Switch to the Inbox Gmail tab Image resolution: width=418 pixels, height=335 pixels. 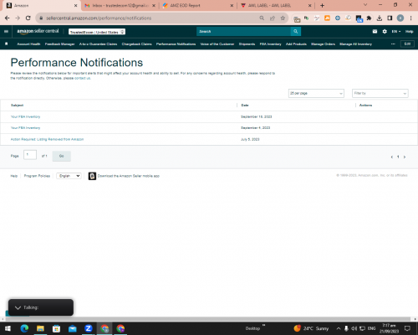[120, 6]
